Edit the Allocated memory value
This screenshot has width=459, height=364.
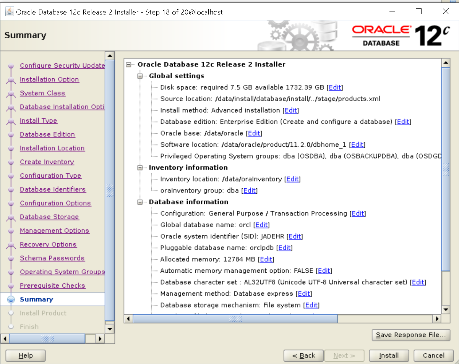click(x=266, y=259)
